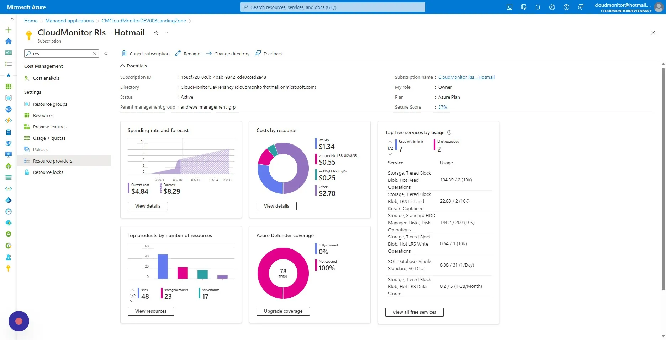Viewport: 666px width, 340px height.
Task: Open Monitor gauge icon in sidebar
Action: 9,212
